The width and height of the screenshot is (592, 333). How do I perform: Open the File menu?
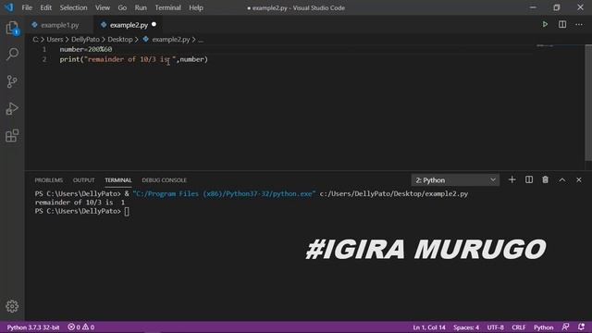tap(27, 7)
